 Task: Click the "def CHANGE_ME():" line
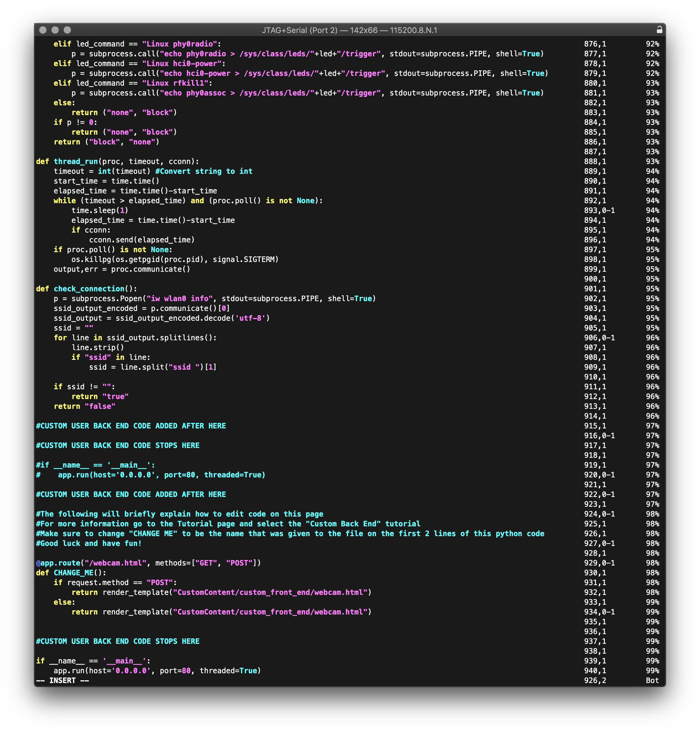[x=71, y=573]
